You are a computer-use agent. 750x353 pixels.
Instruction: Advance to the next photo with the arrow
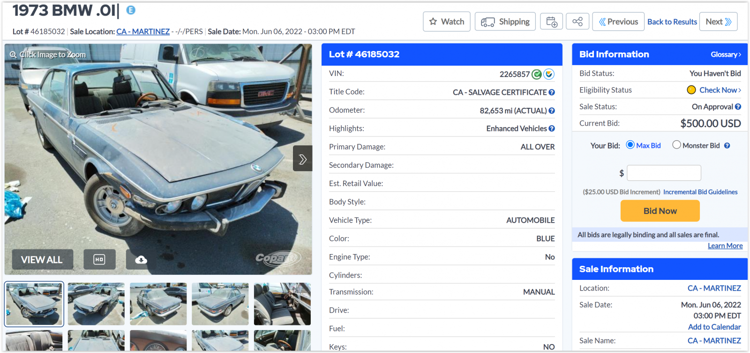[x=303, y=159]
